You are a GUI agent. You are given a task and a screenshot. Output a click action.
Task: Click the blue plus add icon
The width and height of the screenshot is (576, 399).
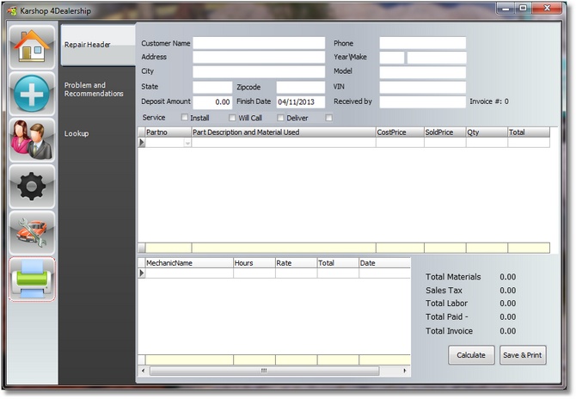(x=32, y=93)
